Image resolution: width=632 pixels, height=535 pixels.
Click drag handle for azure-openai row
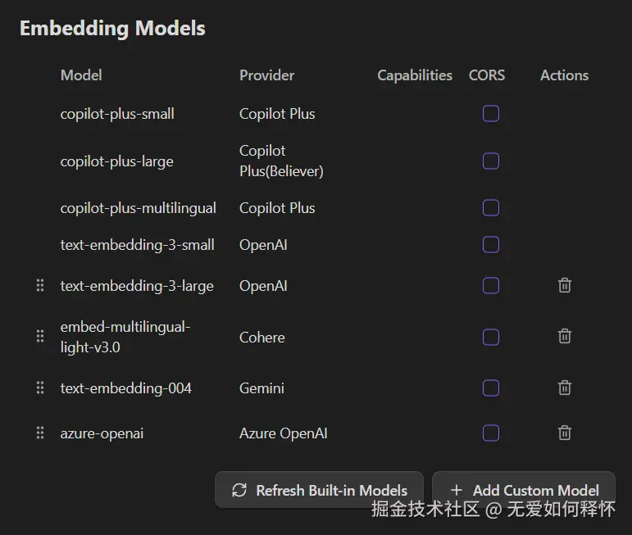[40, 433]
